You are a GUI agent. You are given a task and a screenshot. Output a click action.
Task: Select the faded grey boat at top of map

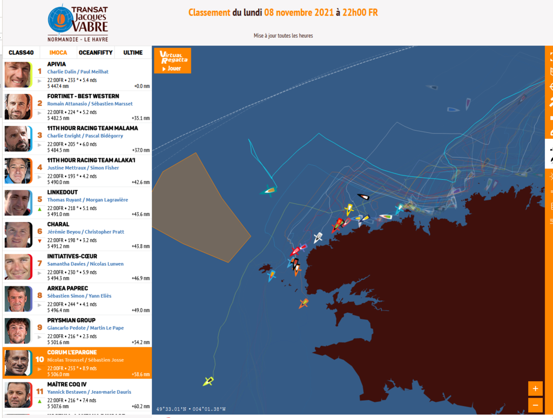click(432, 87)
